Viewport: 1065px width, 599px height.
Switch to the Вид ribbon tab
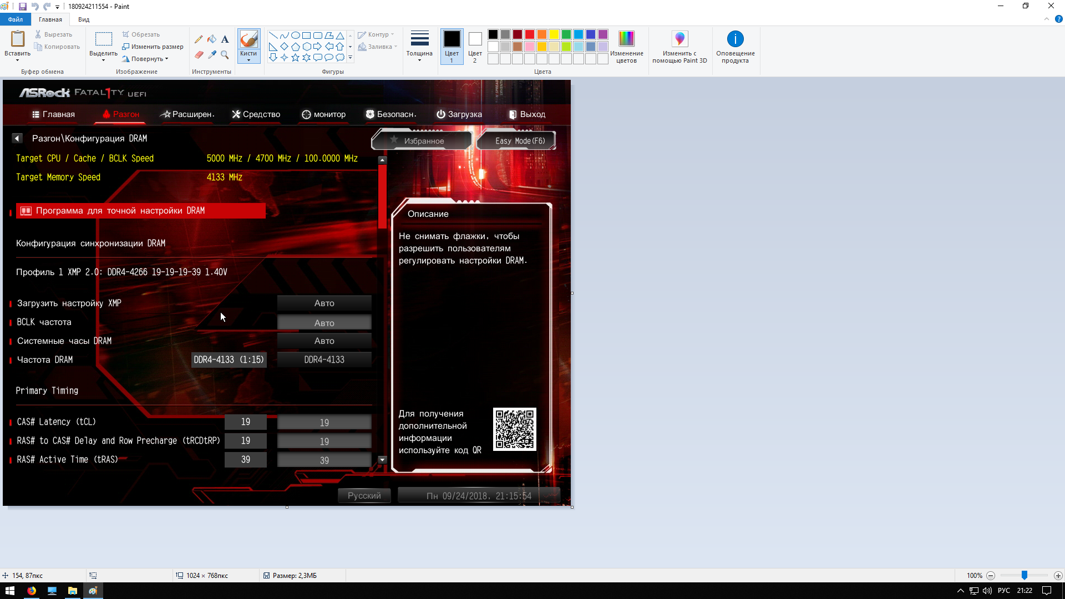tap(84, 19)
